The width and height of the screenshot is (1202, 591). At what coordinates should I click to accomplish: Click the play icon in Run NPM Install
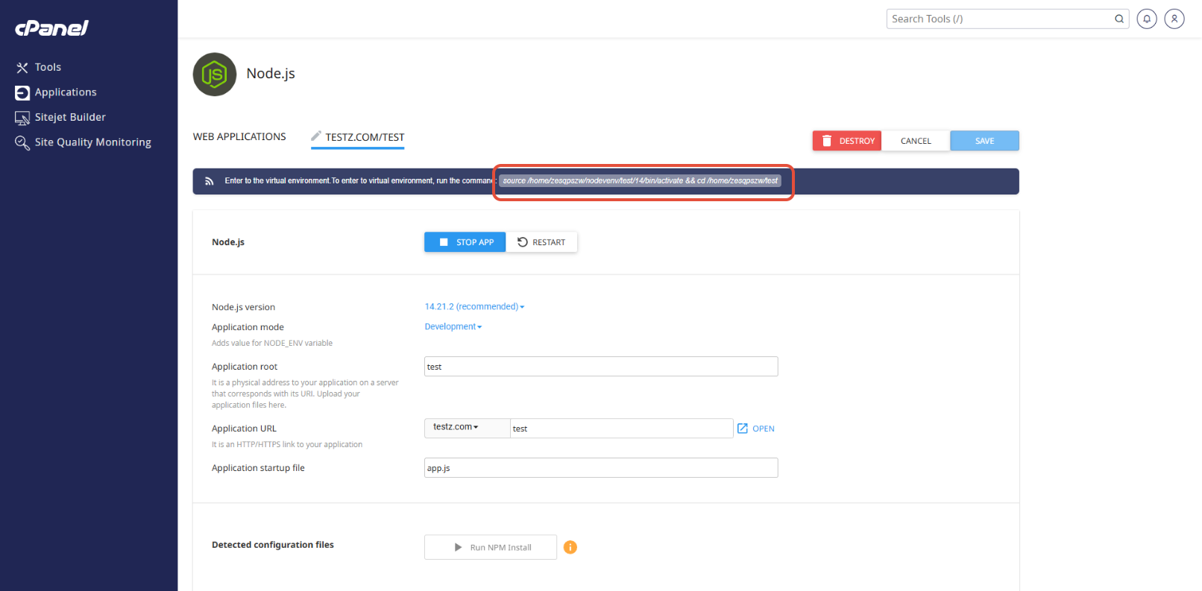click(x=459, y=547)
